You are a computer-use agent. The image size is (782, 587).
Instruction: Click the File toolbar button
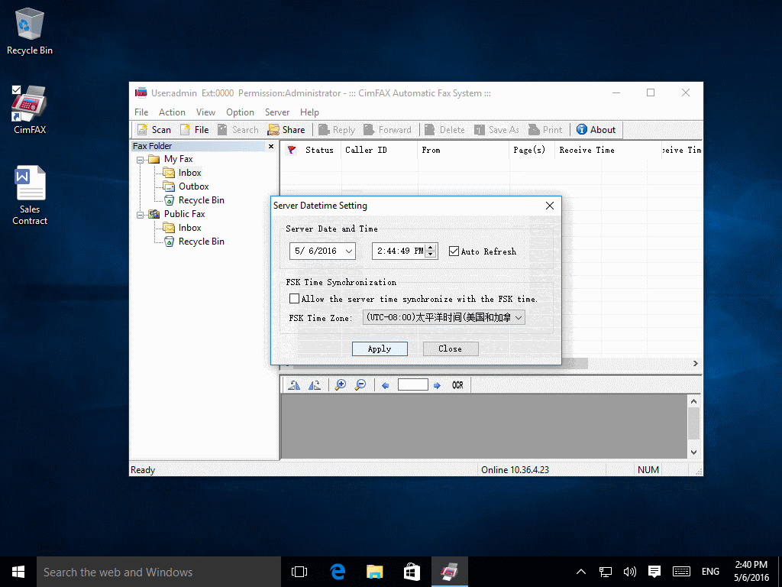(x=195, y=130)
